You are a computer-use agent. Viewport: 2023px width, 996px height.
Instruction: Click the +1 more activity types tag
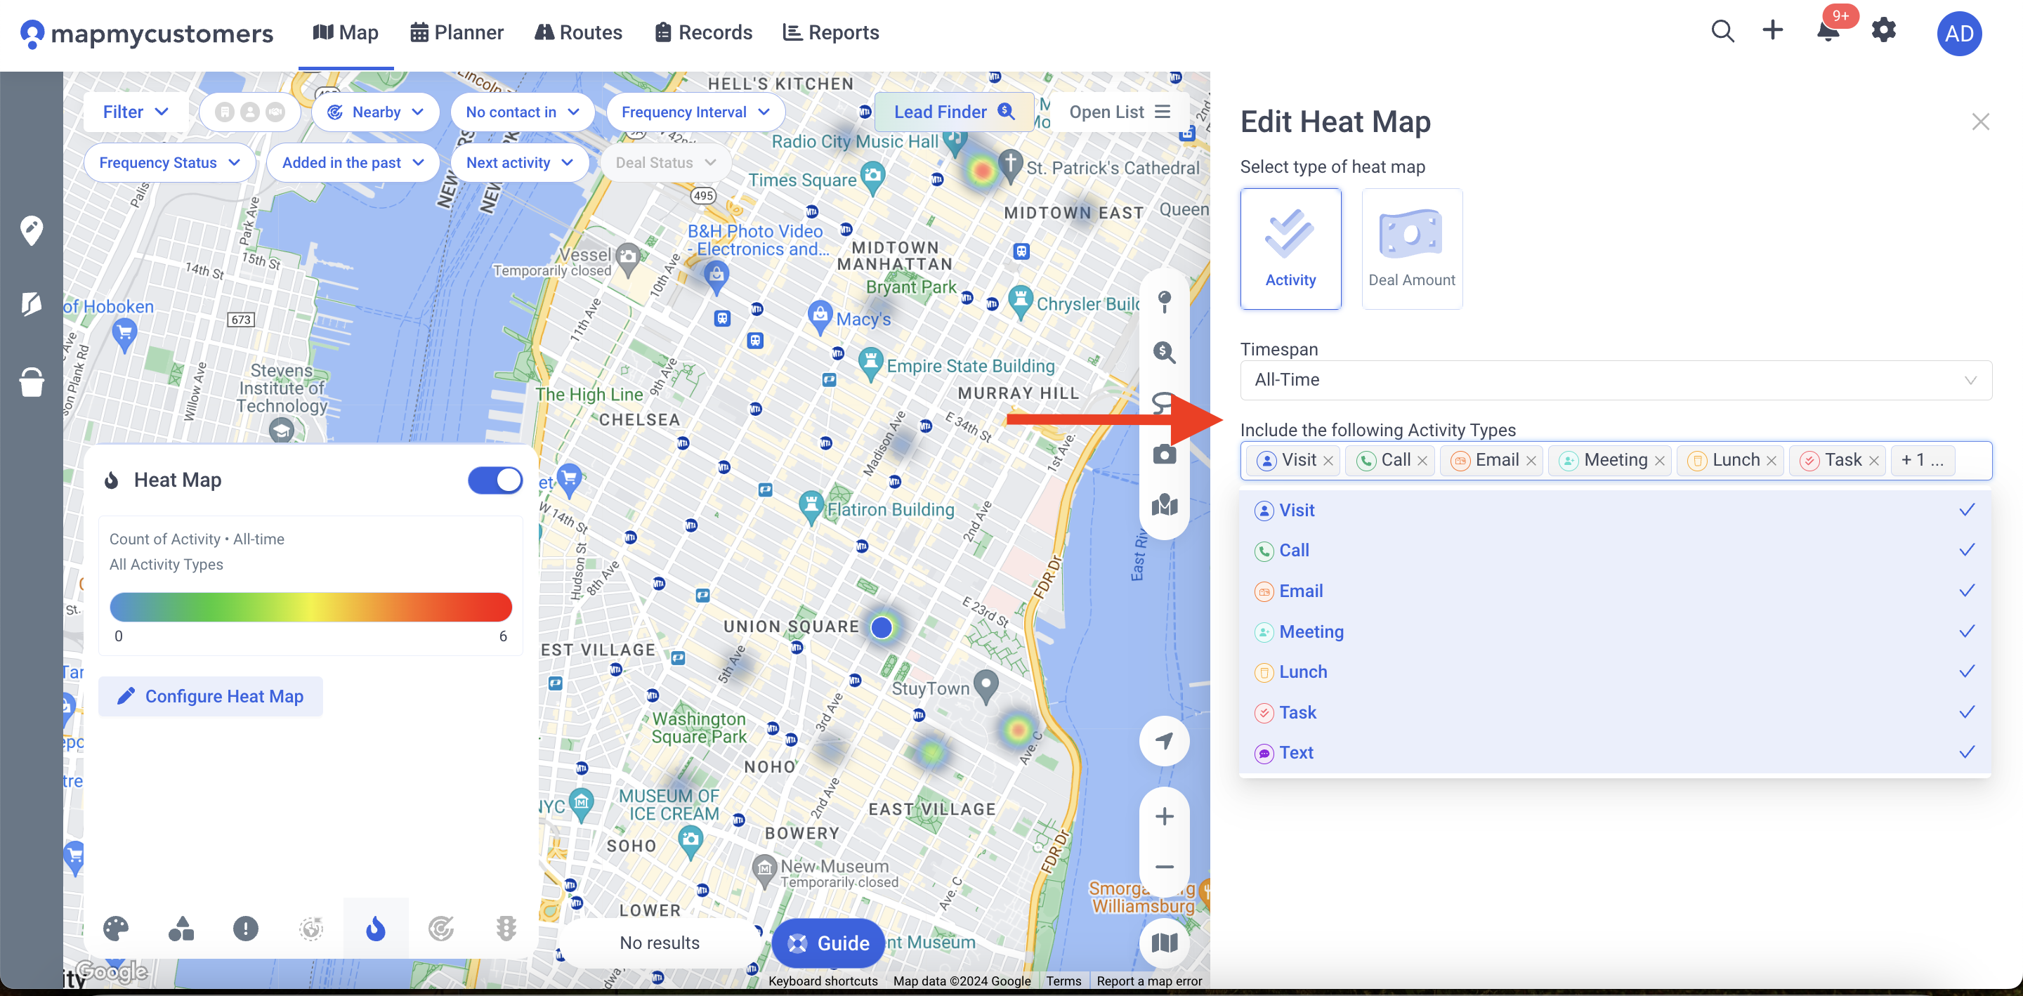tap(1922, 460)
